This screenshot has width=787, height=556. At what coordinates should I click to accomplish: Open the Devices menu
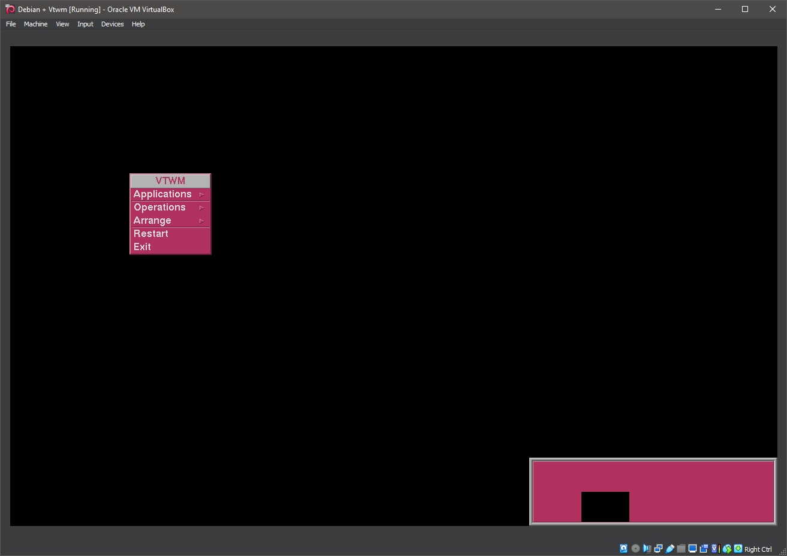[112, 24]
